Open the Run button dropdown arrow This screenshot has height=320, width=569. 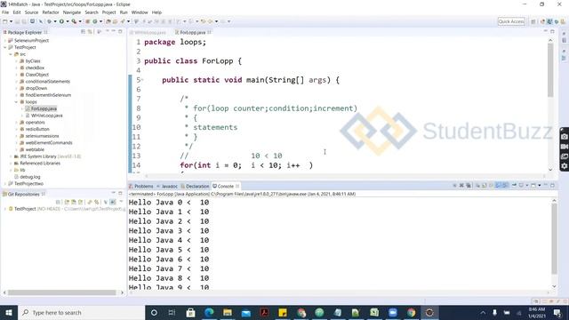68,21
